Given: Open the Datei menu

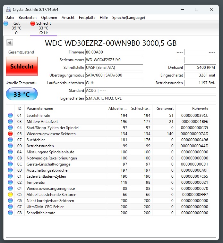Looking at the screenshot, I should click(10, 18).
